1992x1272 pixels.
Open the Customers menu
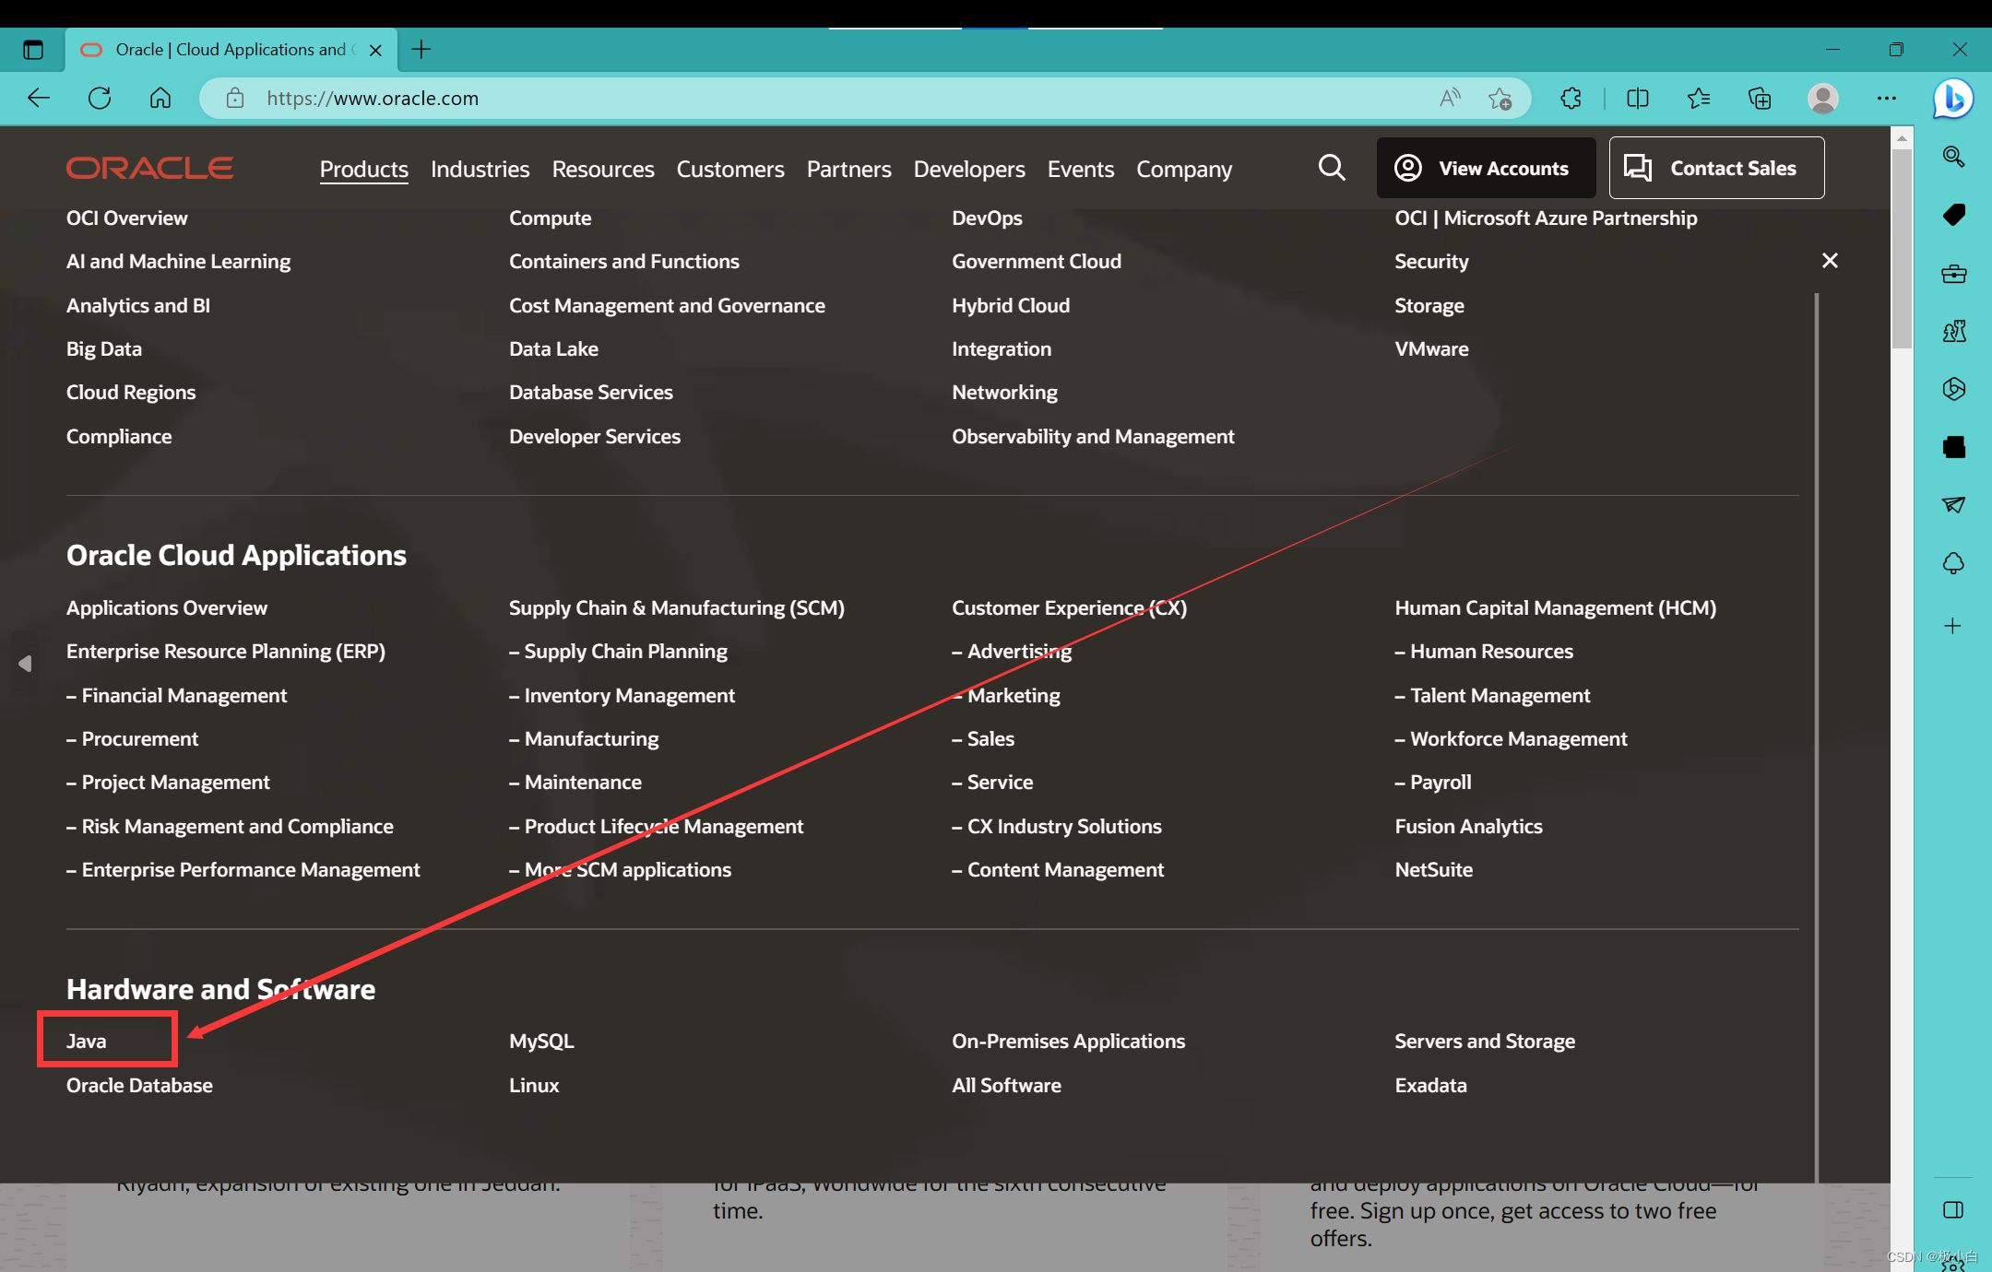pyautogui.click(x=730, y=170)
